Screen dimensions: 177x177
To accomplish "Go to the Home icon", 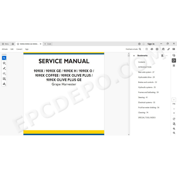I will click(x=13, y=44).
